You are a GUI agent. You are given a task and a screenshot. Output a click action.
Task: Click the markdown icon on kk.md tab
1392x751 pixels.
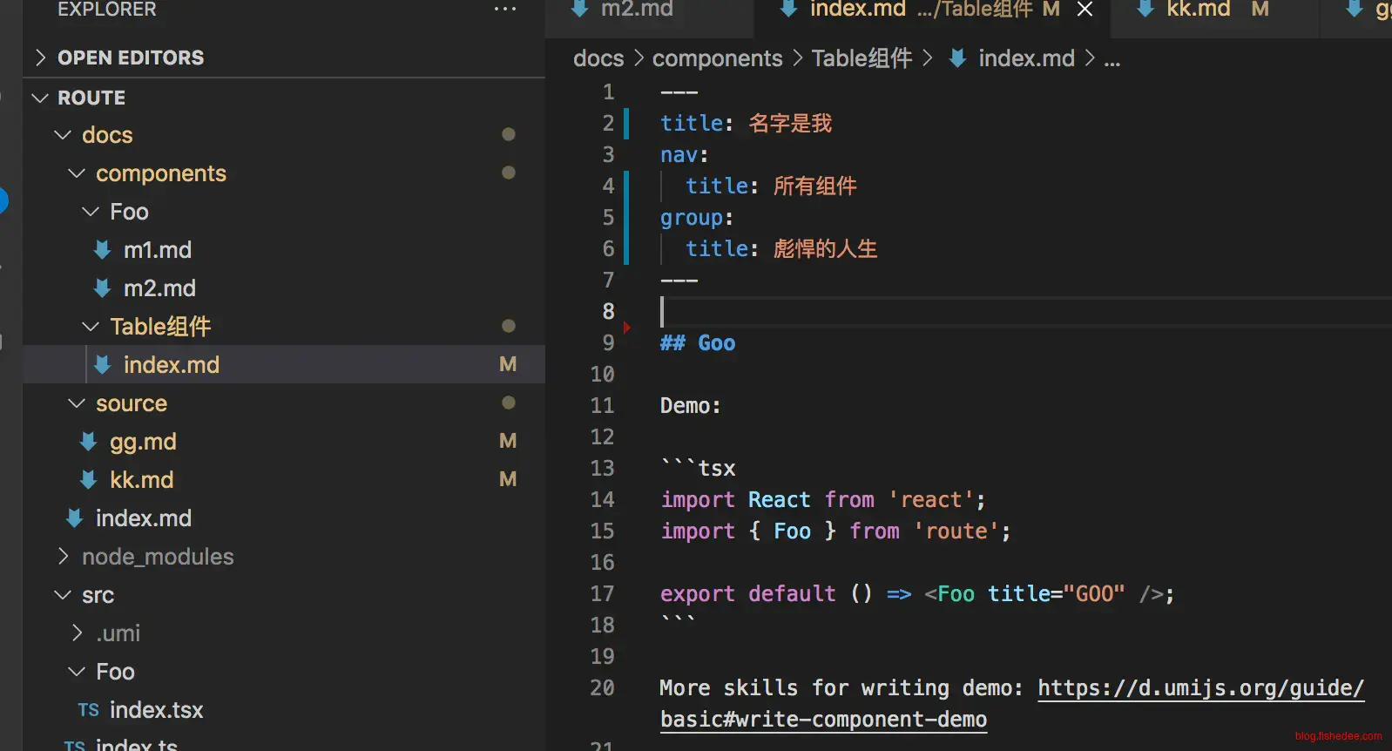coord(1145,10)
